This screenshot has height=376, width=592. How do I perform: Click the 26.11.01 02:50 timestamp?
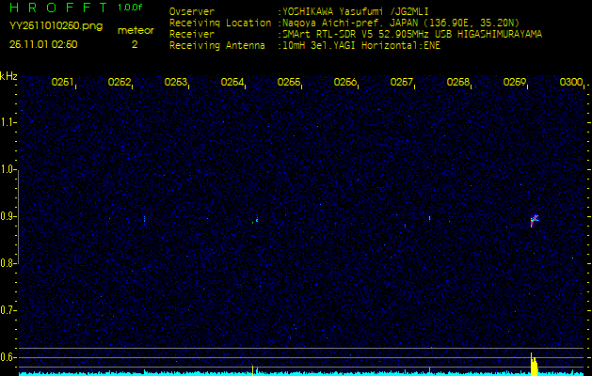pyautogui.click(x=43, y=44)
